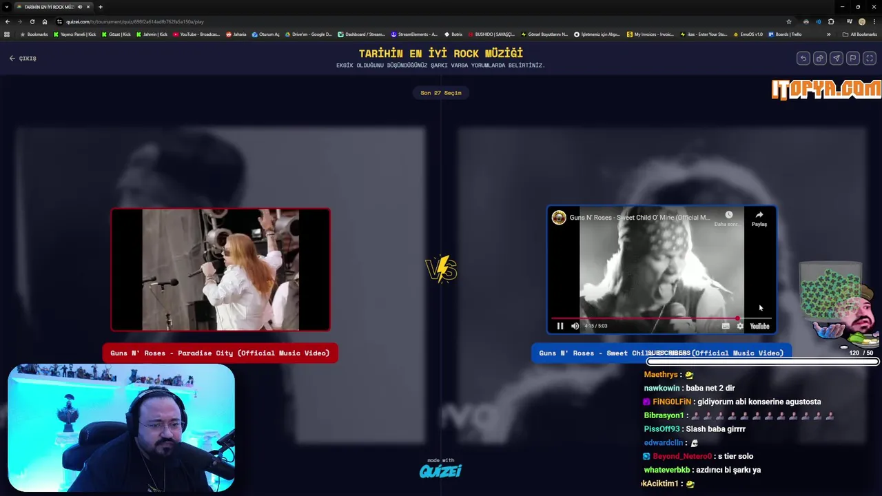Click the Paylaş share icon on video

759,218
